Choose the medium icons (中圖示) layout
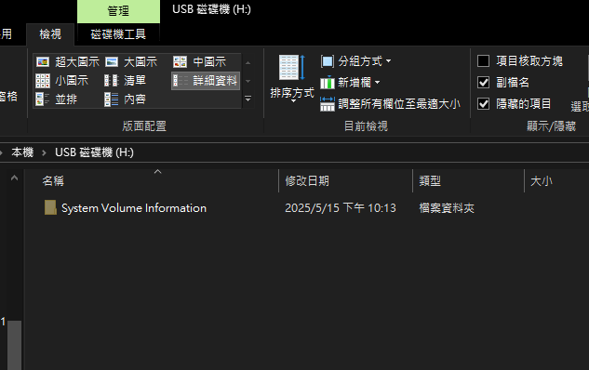The width and height of the screenshot is (589, 370). 200,62
